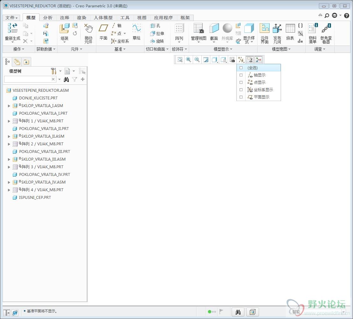Expand SKLOP_VRATILA_I.ASM tree node
353x319 pixels.
pyautogui.click(x=9, y=106)
